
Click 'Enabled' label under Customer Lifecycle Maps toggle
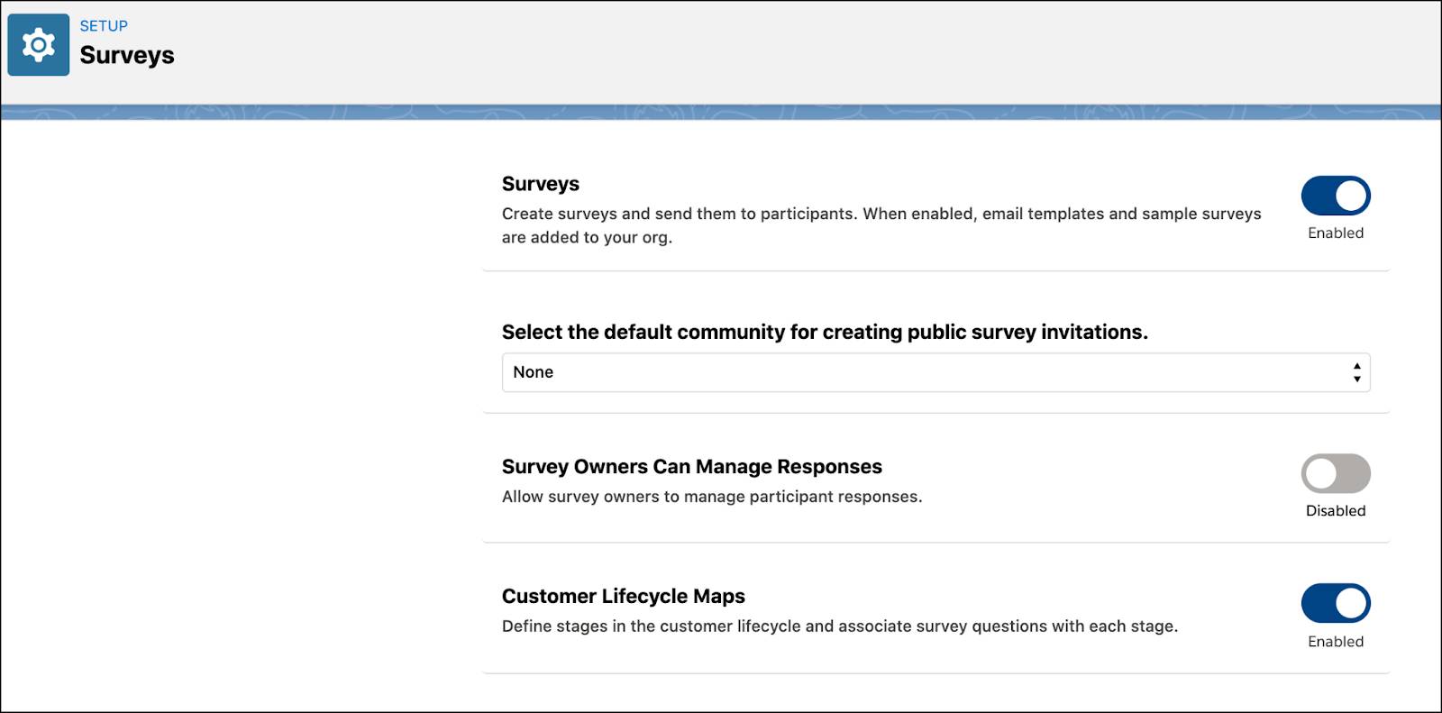[1336, 642]
